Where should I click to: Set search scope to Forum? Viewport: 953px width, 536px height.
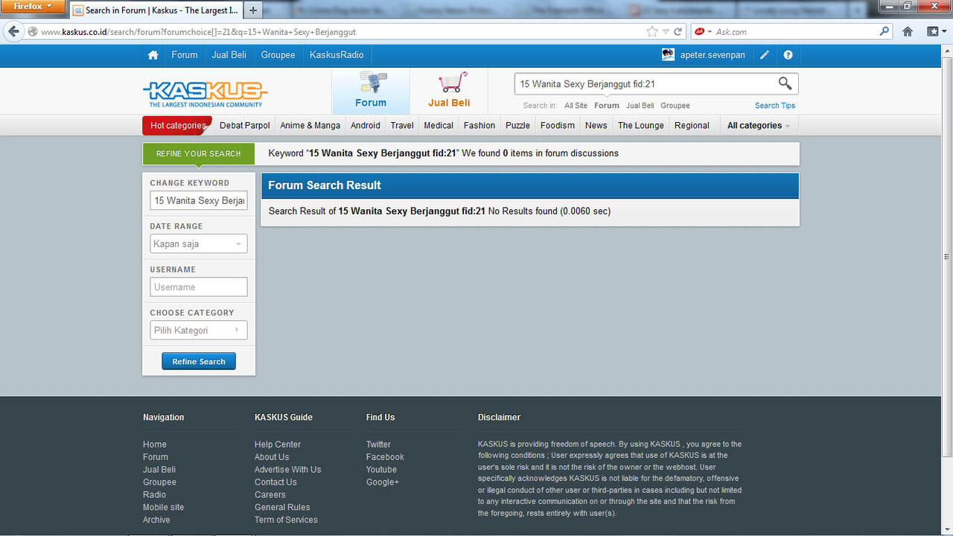[607, 106]
